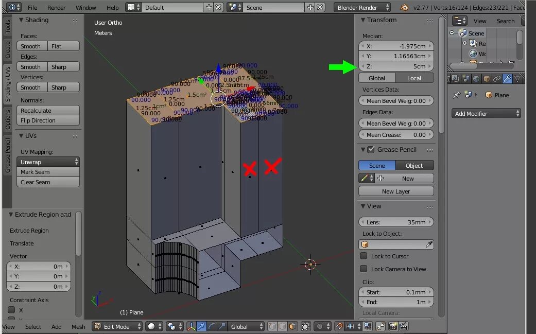Open the Blender Render engine dropdown

(362, 7)
